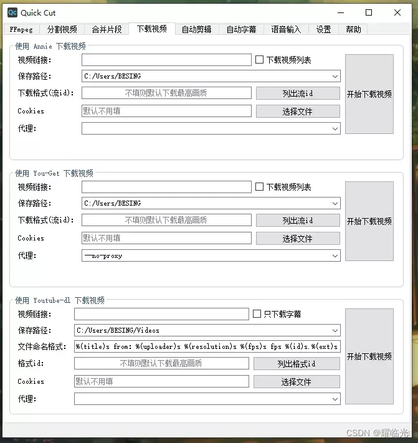Switch to the 语音输入 tab

click(x=286, y=29)
